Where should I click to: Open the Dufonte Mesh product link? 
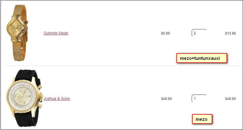56,33
